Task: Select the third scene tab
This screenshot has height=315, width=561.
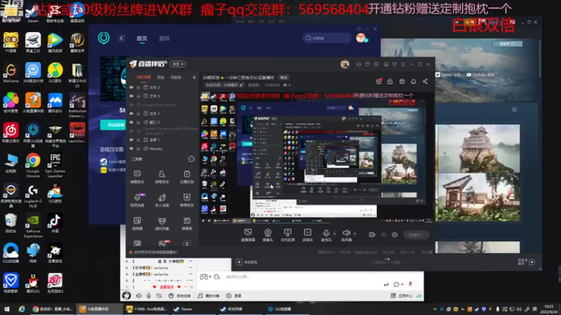Action: pyautogui.click(x=176, y=77)
